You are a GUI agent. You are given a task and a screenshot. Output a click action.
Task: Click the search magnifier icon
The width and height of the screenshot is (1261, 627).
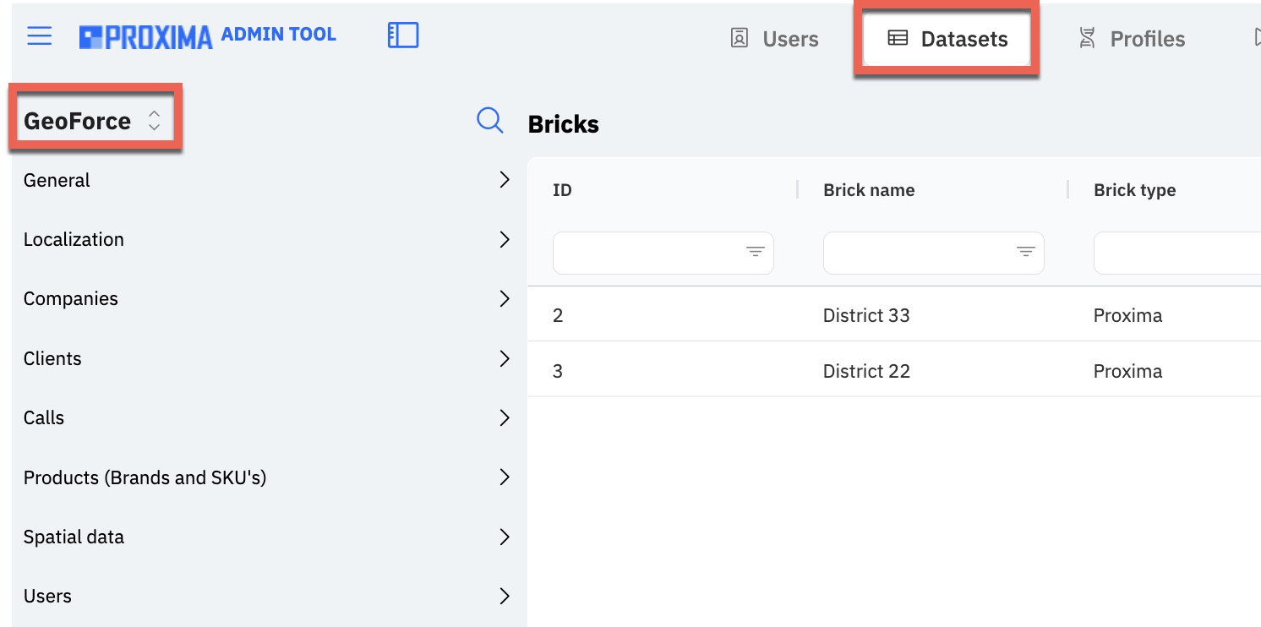pos(490,121)
